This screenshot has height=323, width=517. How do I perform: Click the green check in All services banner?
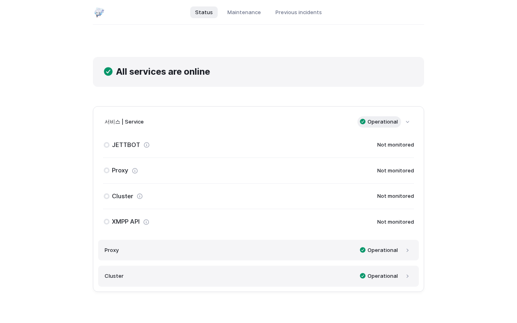[108, 71]
